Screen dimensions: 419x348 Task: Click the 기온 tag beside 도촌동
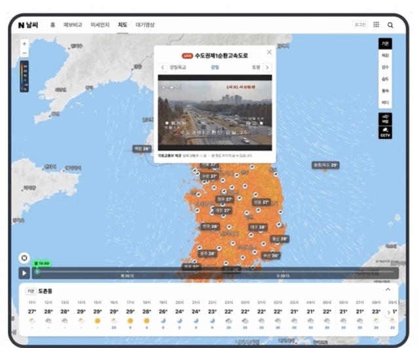(x=31, y=291)
